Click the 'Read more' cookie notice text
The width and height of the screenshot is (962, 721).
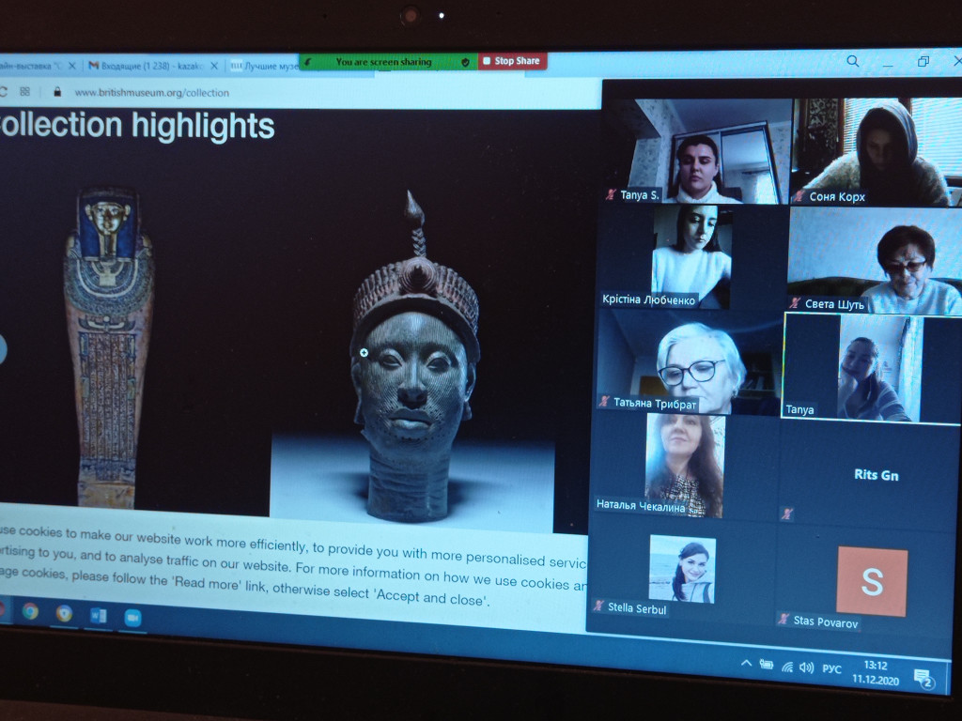pos(206,583)
